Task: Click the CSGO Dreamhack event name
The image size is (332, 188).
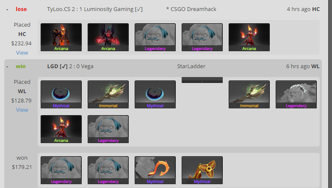Action: coord(191,9)
